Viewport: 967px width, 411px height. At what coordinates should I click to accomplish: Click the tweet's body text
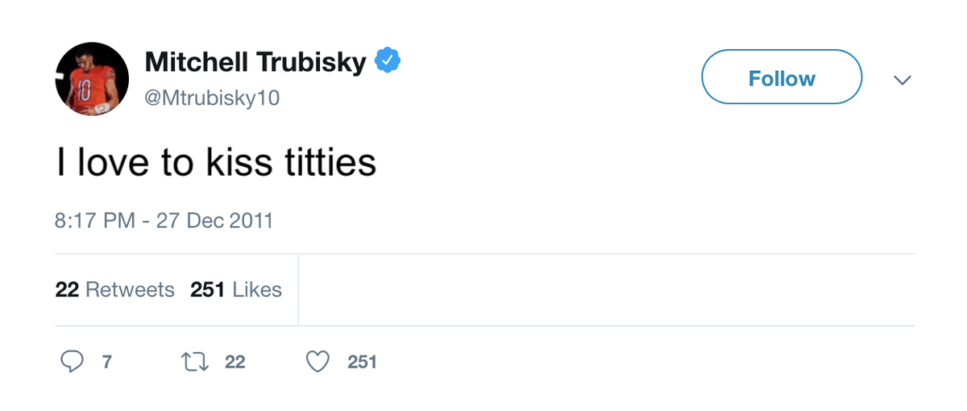(x=216, y=164)
